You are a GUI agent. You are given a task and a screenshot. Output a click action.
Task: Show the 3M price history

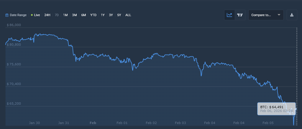pyautogui.click(x=74, y=15)
